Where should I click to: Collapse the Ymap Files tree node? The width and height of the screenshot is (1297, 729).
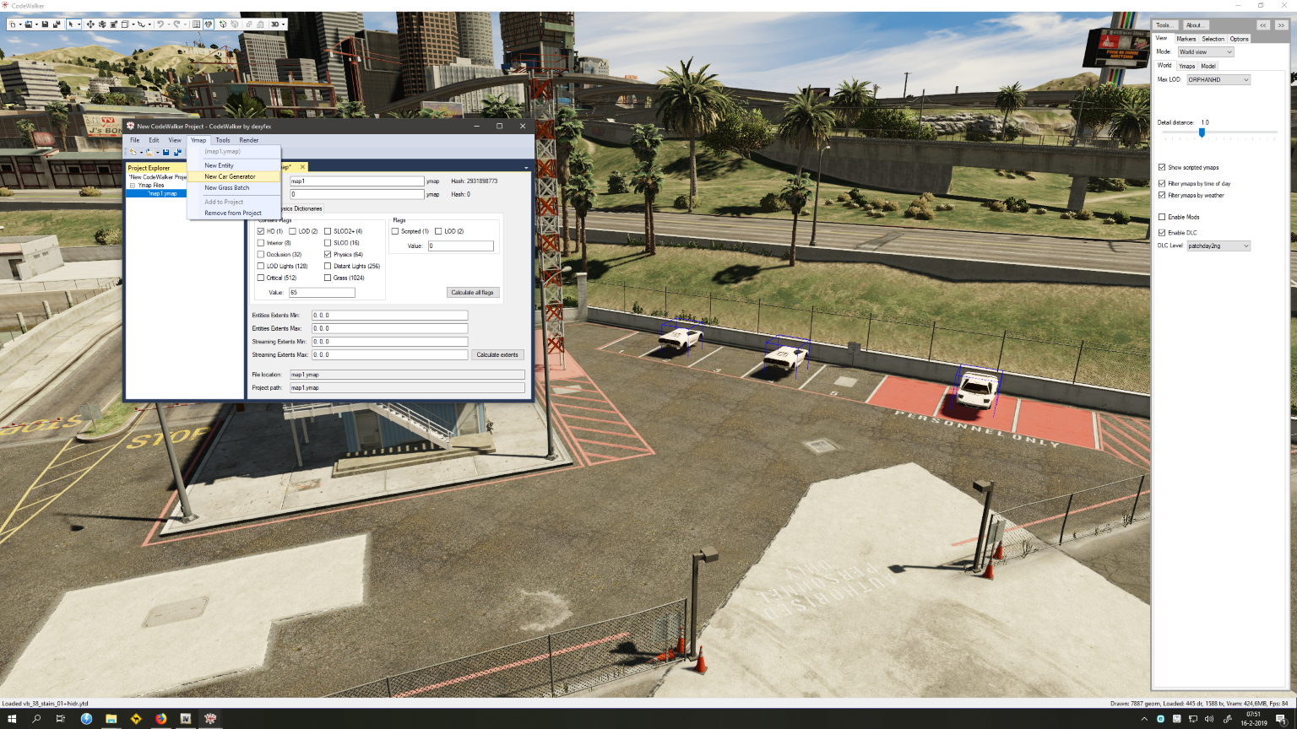[x=133, y=186]
